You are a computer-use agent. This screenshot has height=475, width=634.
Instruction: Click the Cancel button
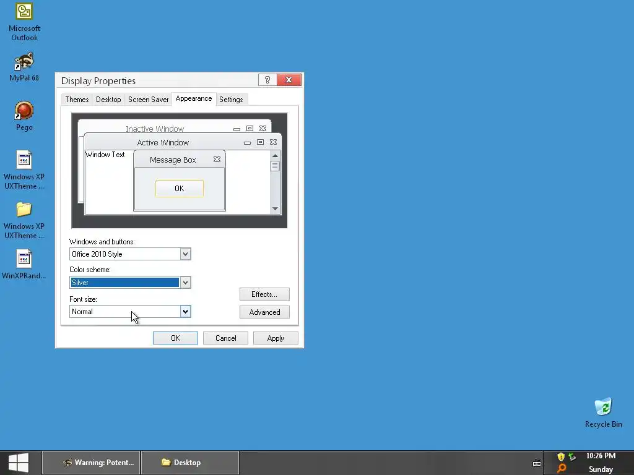[x=225, y=338]
